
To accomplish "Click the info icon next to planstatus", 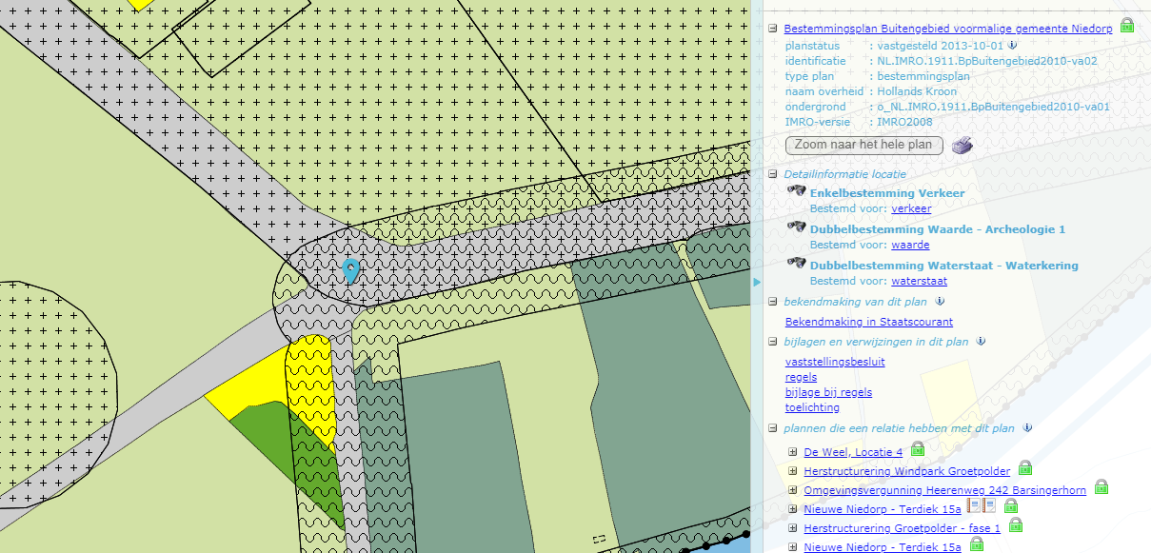I will (1012, 45).
